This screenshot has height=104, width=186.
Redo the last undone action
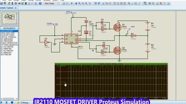99,3
